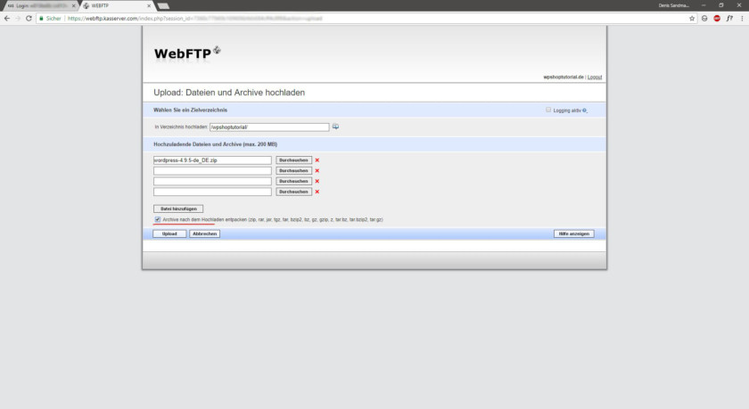The width and height of the screenshot is (749, 409).
Task: Reload the page in the browser
Action: click(x=29, y=18)
